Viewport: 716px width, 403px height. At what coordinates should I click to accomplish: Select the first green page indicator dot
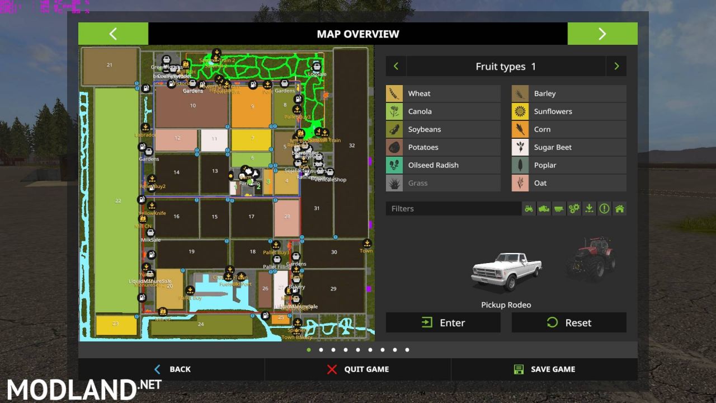pos(309,350)
